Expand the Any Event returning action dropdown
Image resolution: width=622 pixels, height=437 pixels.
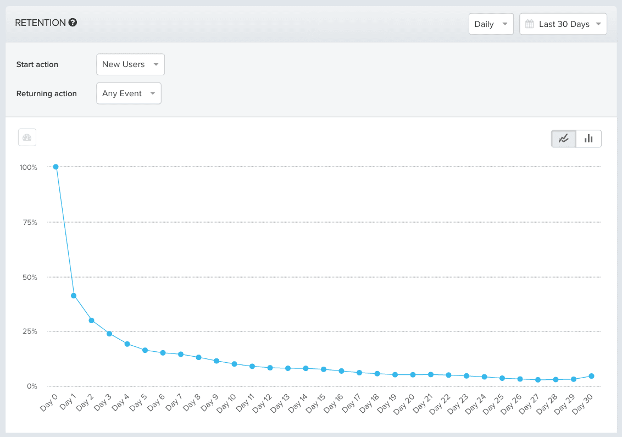click(x=129, y=93)
